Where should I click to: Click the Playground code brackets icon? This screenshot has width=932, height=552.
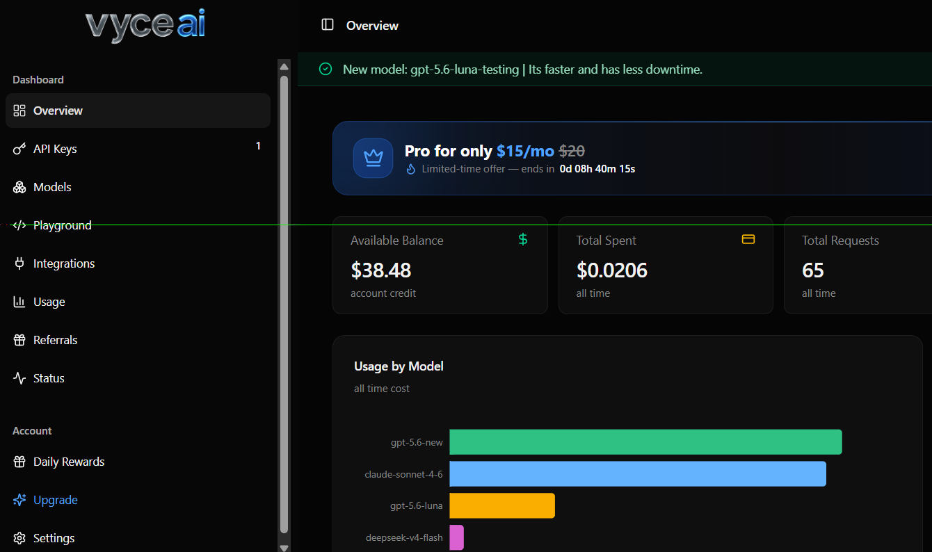(x=19, y=225)
